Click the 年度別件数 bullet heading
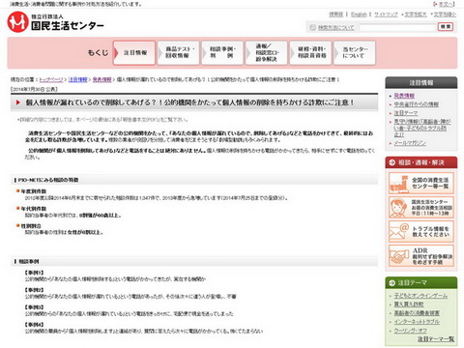Screen dimensions: 464x348 pos(34,191)
